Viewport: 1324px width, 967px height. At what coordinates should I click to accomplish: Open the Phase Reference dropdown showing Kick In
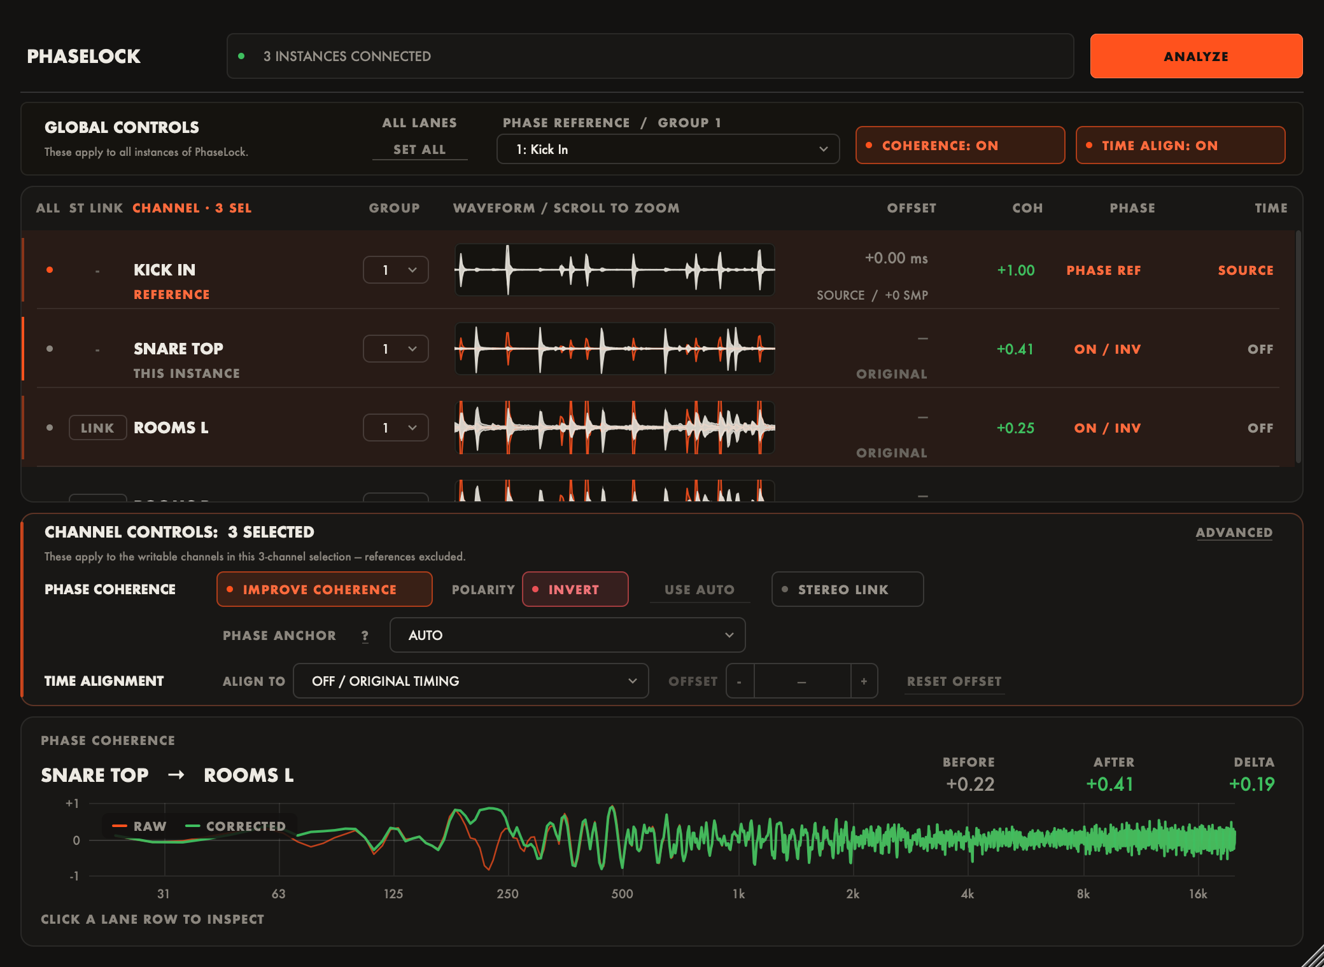(x=668, y=149)
